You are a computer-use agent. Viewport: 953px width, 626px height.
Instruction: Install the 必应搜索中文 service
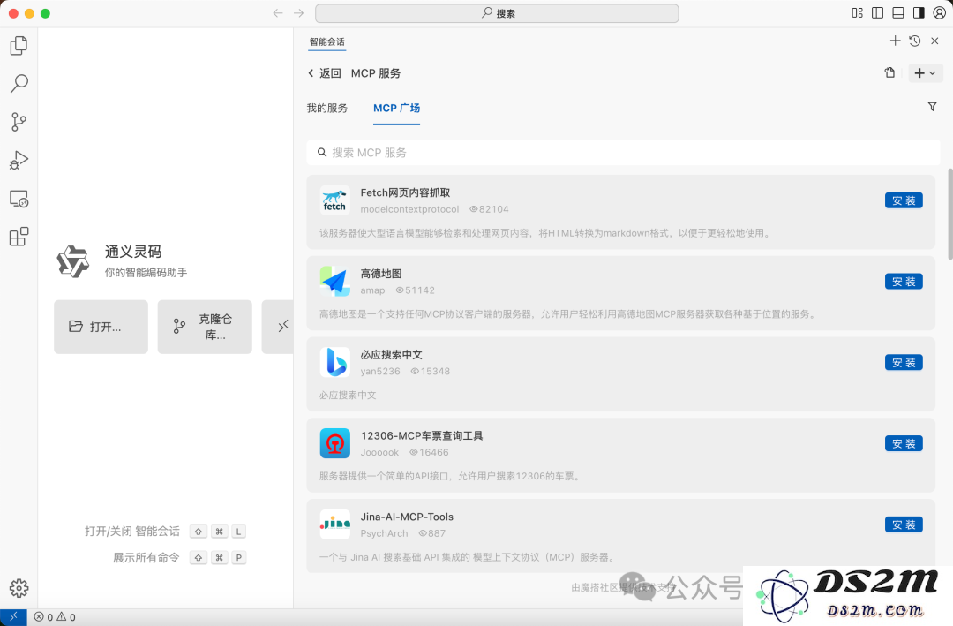point(904,362)
